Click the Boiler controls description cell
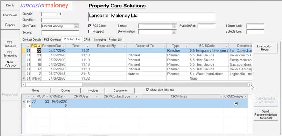 pos(241,55)
